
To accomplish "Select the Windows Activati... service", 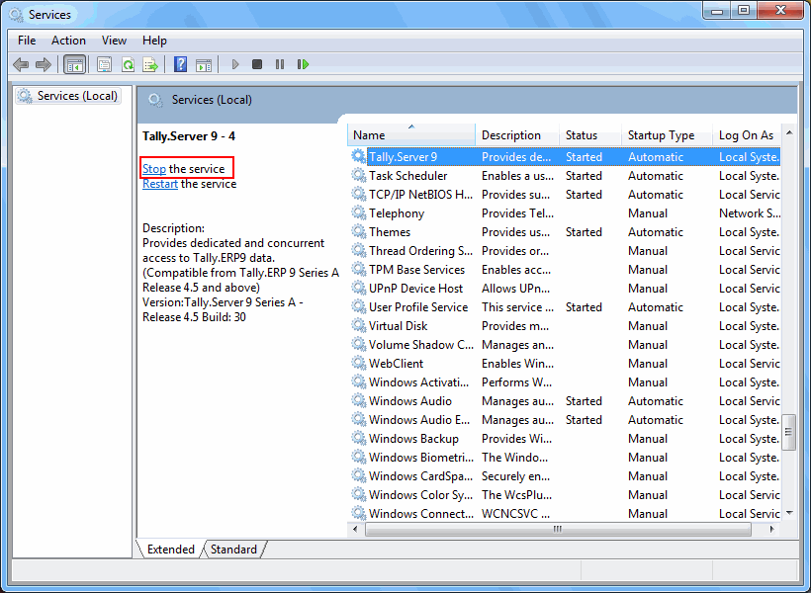I will 419,382.
